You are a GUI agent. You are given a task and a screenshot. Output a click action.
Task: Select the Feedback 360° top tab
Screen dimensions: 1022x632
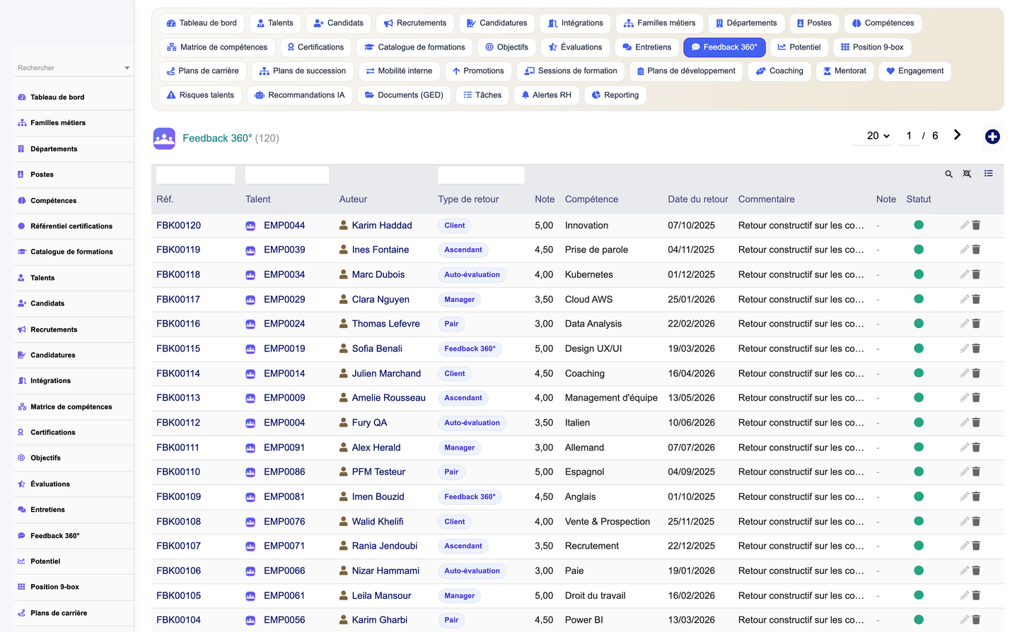coord(724,47)
